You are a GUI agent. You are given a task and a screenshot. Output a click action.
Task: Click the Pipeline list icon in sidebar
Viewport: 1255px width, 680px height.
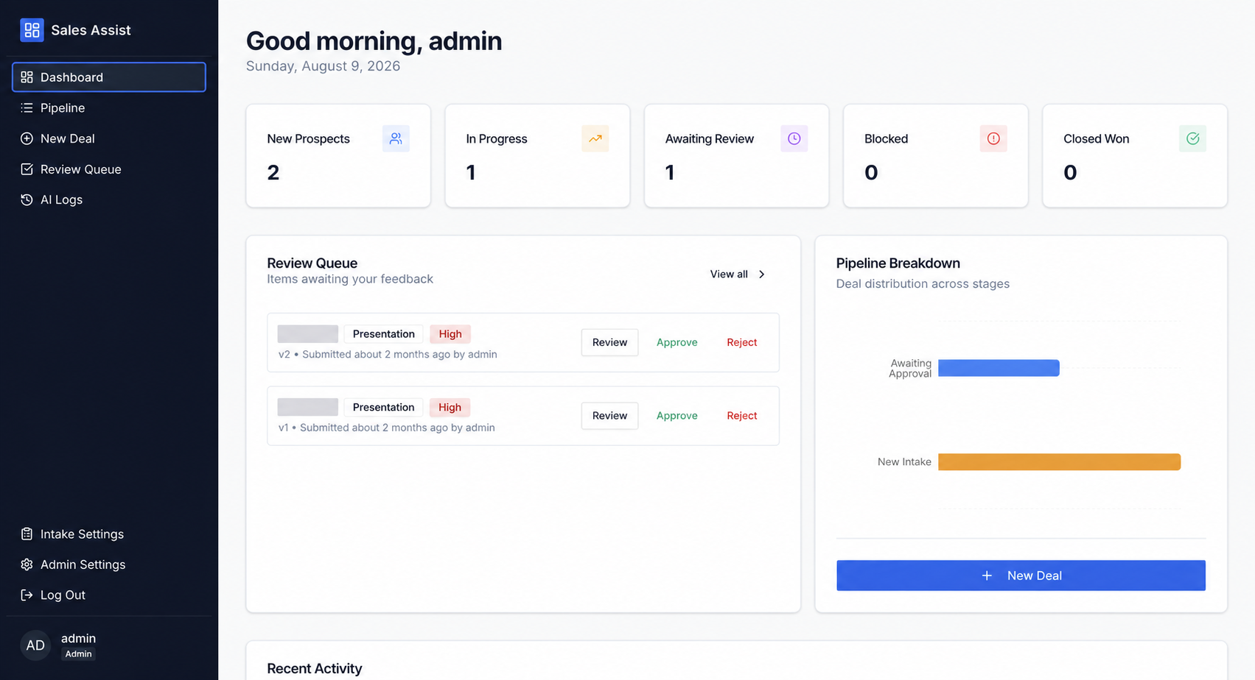(x=27, y=108)
